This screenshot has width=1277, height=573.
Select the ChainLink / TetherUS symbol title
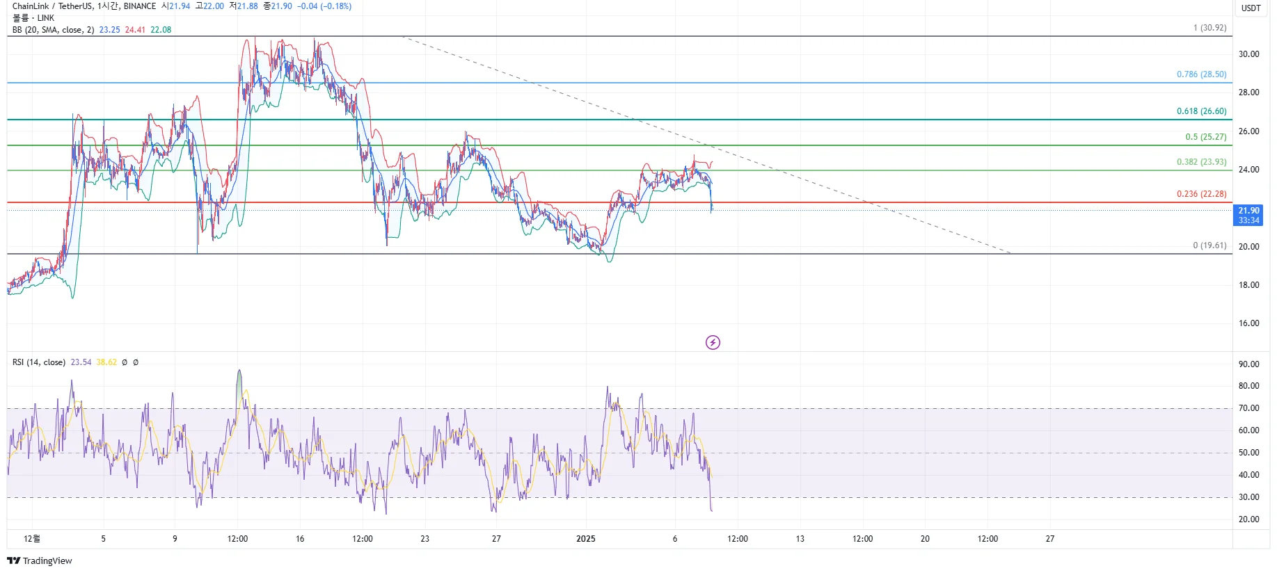[53, 6]
